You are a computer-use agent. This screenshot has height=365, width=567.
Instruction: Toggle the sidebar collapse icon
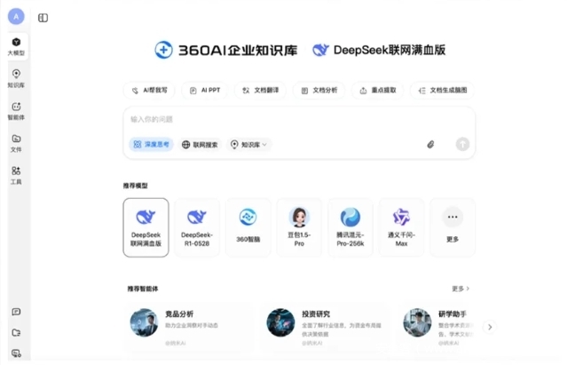pos(43,18)
